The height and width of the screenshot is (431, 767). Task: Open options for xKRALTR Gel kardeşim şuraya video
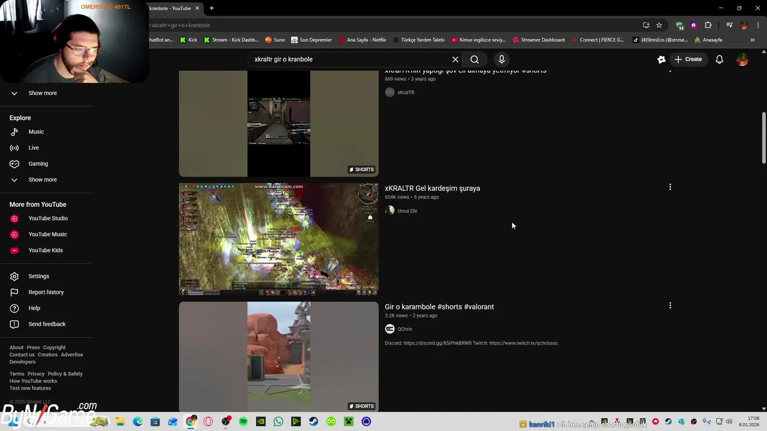coord(670,187)
